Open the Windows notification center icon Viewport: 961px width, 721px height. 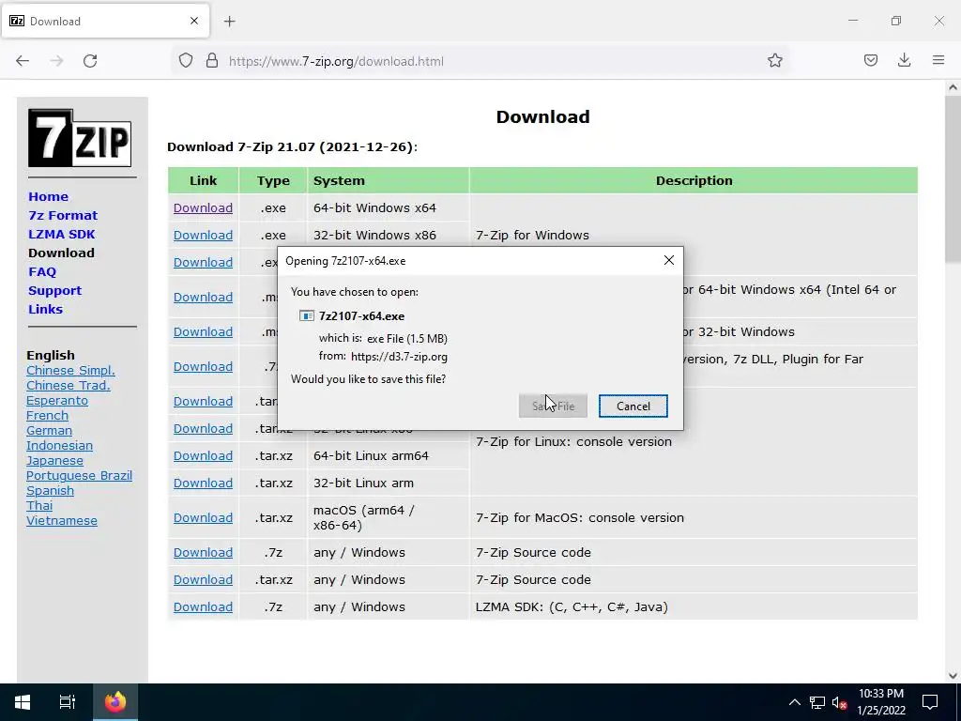[930, 702]
